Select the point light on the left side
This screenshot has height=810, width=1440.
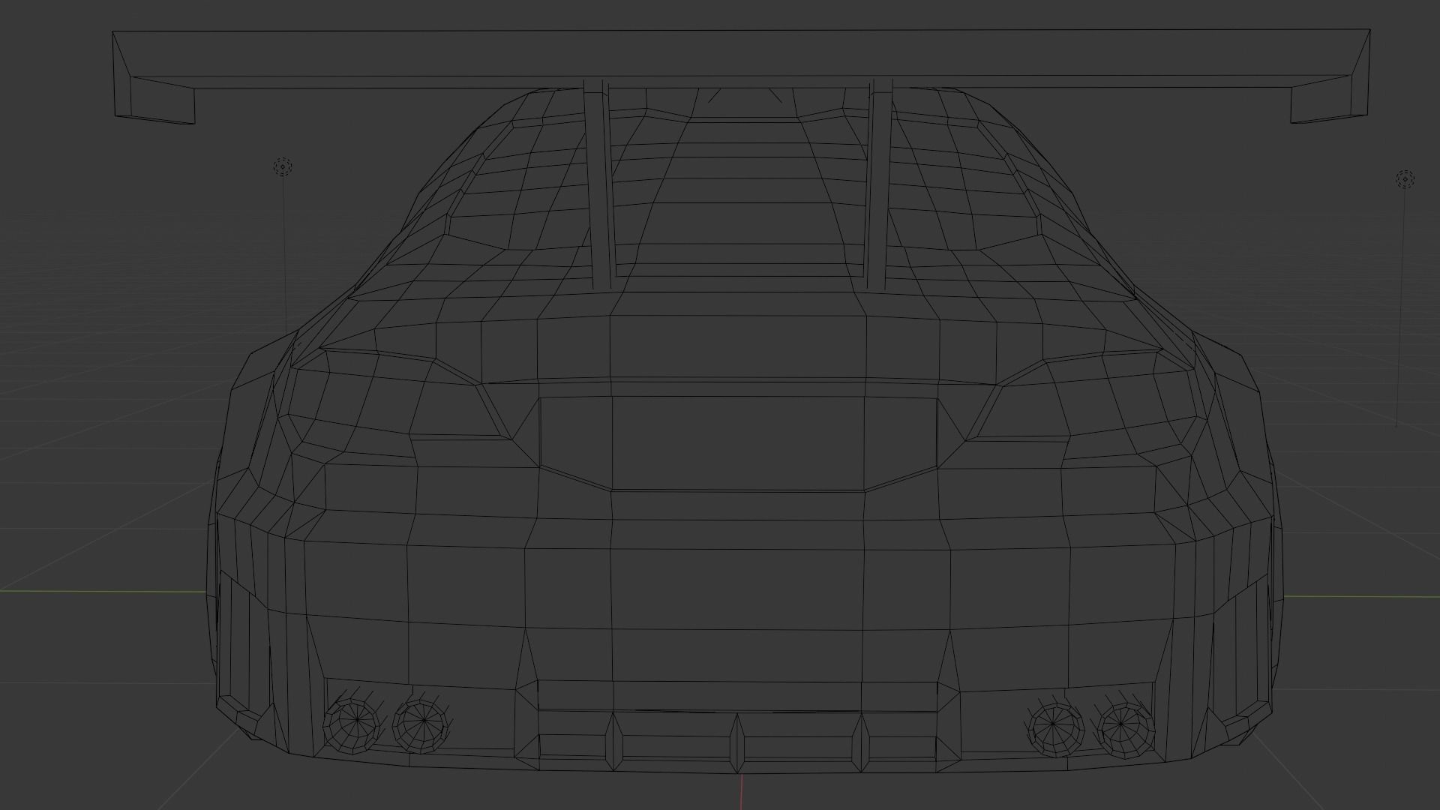(283, 167)
